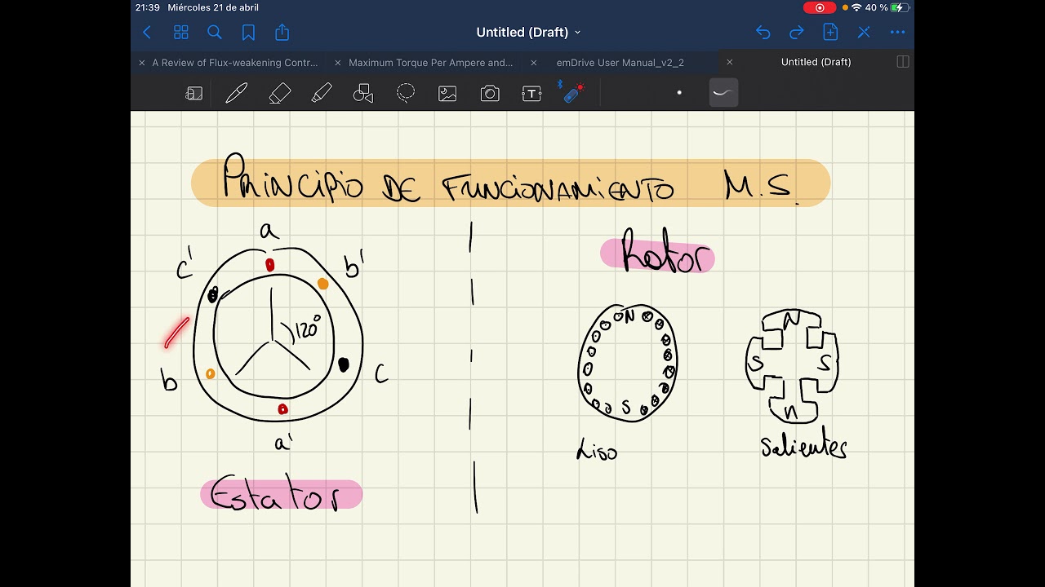This screenshot has height=587, width=1045.
Task: Open the camera tool
Action: pyautogui.click(x=490, y=94)
